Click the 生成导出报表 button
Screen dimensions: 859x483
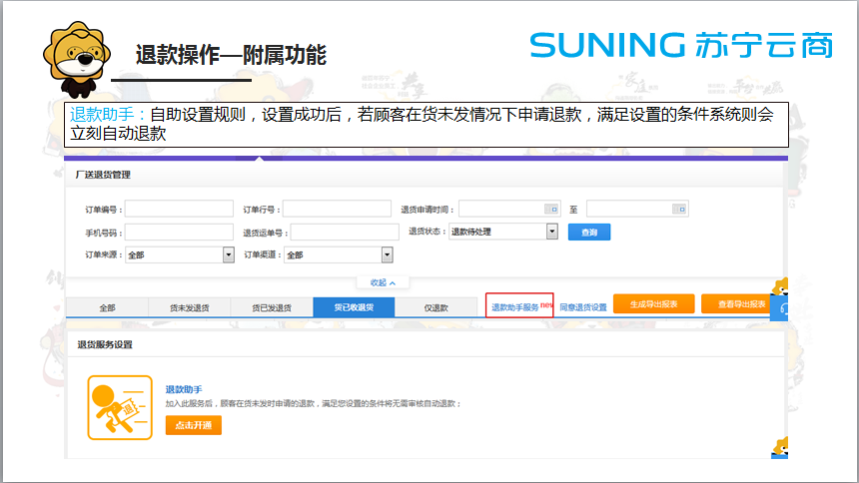click(653, 304)
